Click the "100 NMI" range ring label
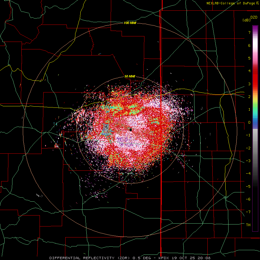Screen dimensions: 260x260 pyautogui.click(x=130, y=23)
